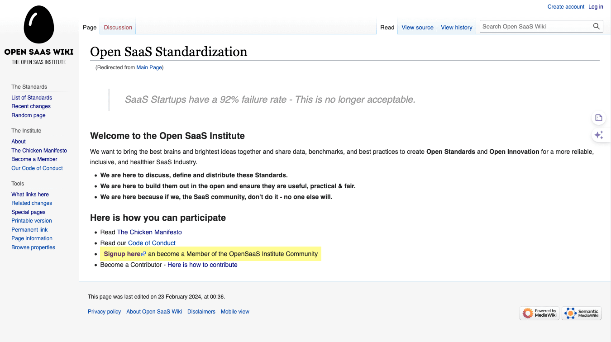Open List of Standards in sidebar
Viewport: 611px width, 342px height.
click(x=32, y=98)
